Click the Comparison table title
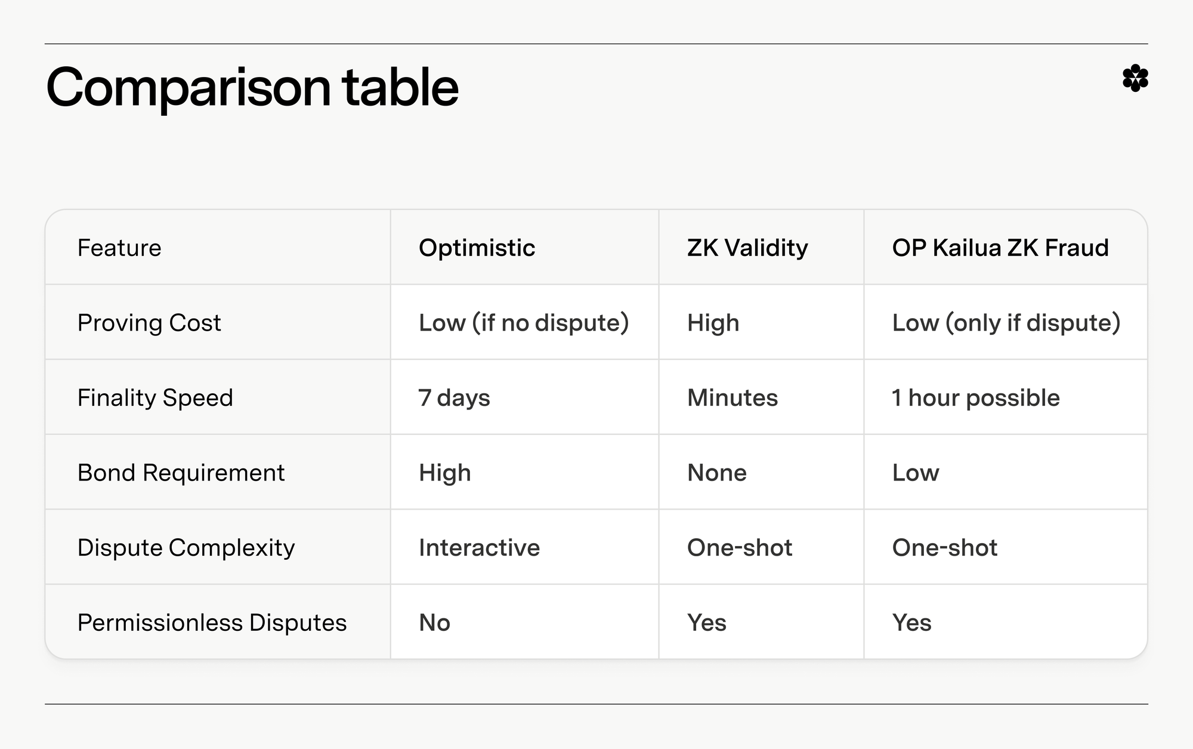Viewport: 1193px width, 749px height. pos(252,88)
